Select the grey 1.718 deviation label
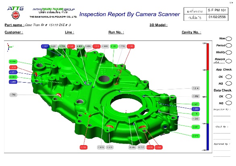236x166 pixels. pyautogui.click(x=13, y=95)
